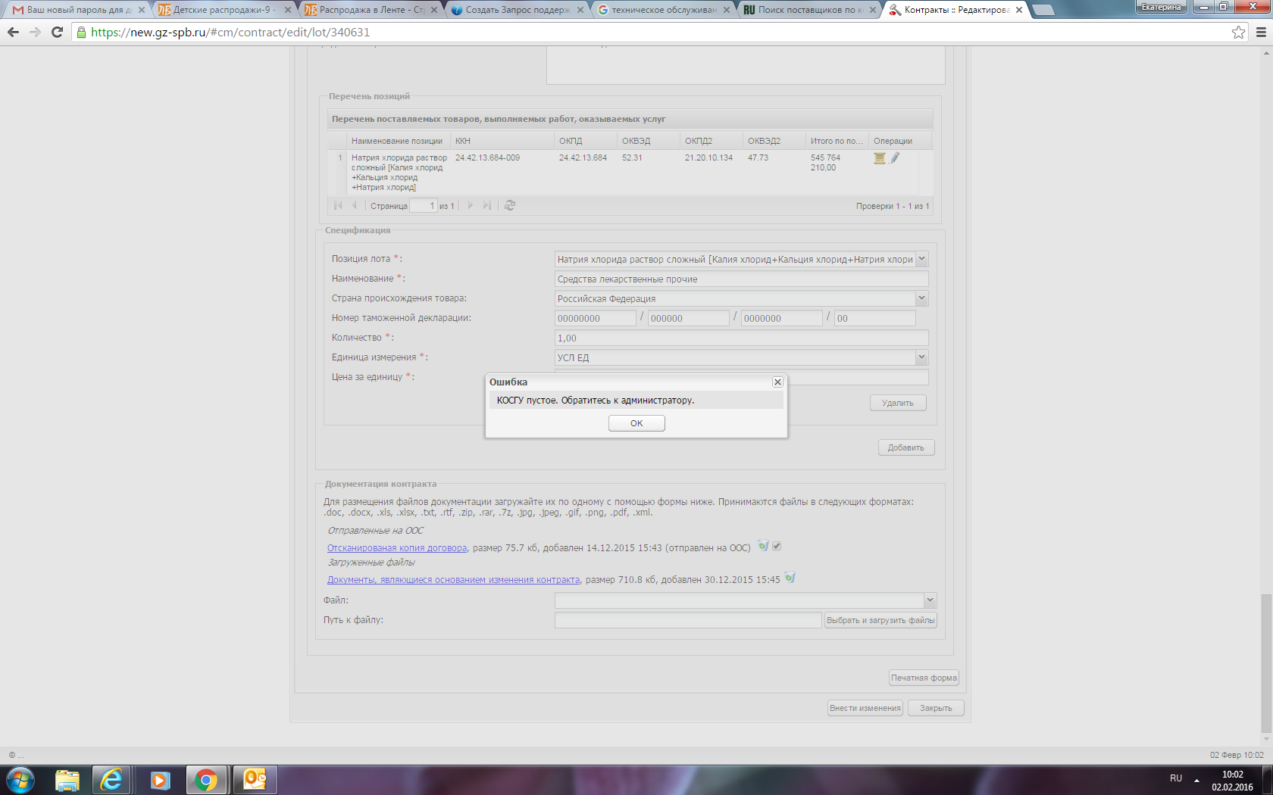Open the Отсканированая копия договора link
Viewport: 1273px width, 795px height.
pos(397,547)
